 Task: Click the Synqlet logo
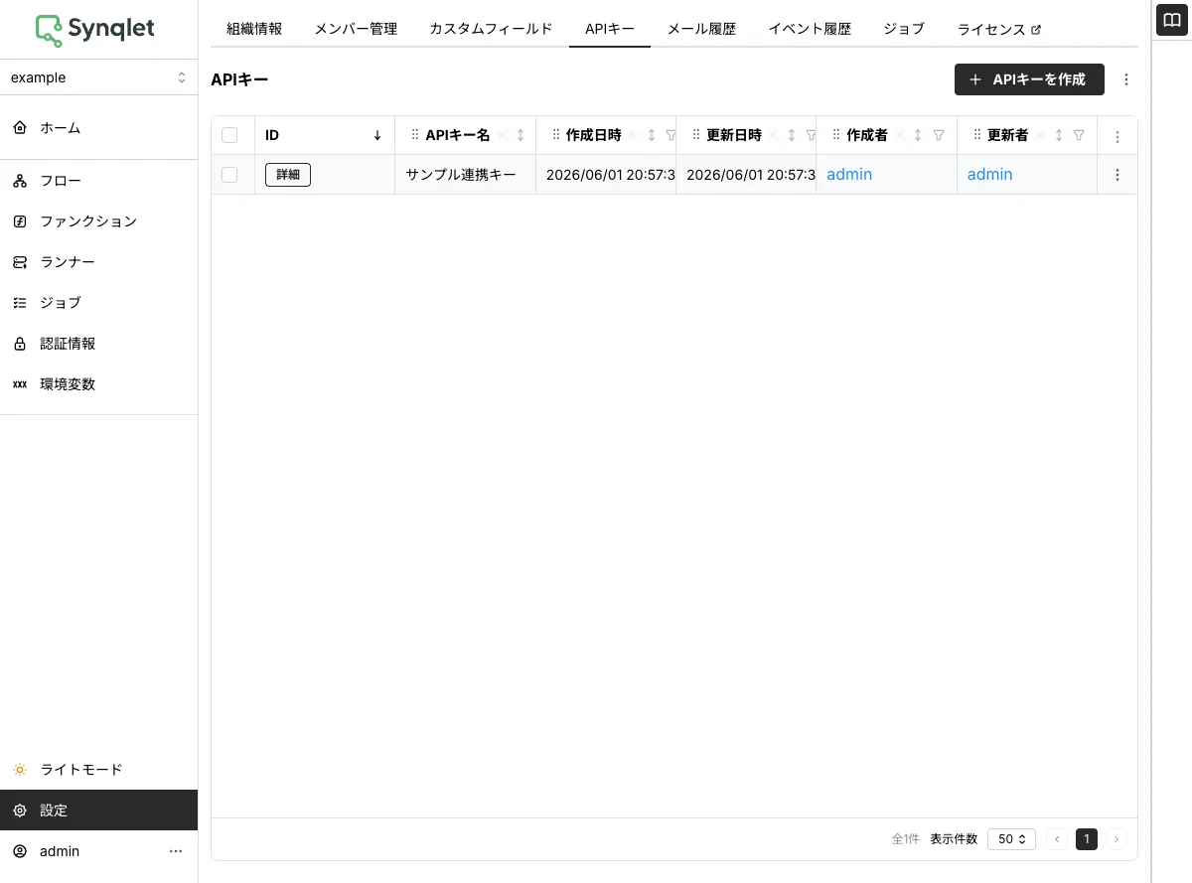(x=95, y=30)
